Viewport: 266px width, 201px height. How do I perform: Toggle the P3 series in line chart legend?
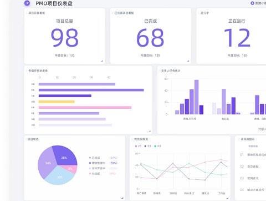coord(157,146)
